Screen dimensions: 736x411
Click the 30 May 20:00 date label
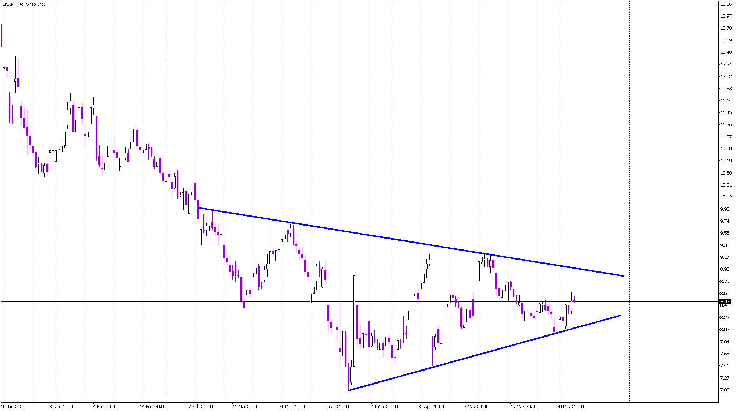click(570, 406)
